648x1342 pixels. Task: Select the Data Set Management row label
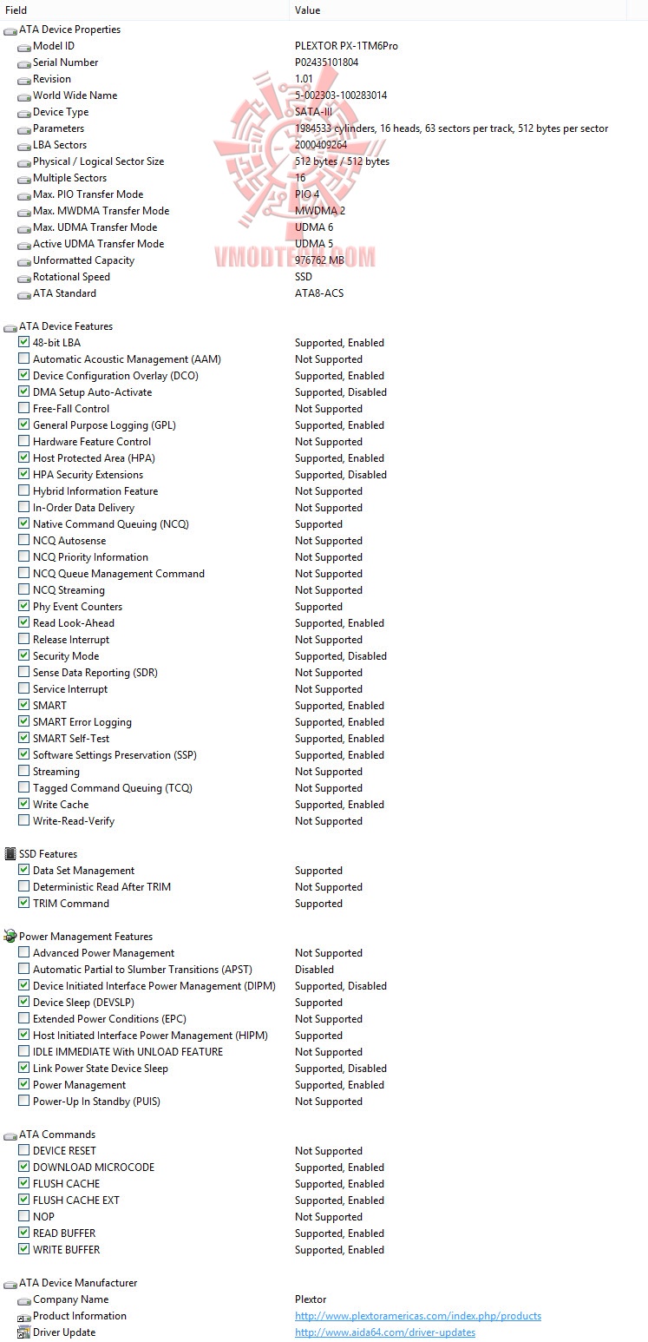(x=83, y=871)
